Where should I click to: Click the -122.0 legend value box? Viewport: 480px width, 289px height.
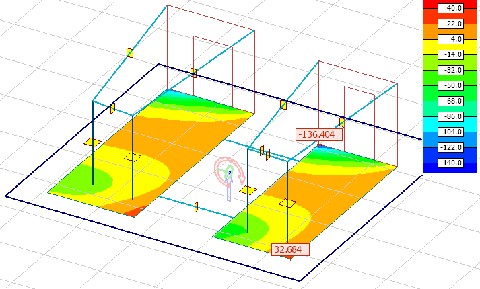click(451, 147)
